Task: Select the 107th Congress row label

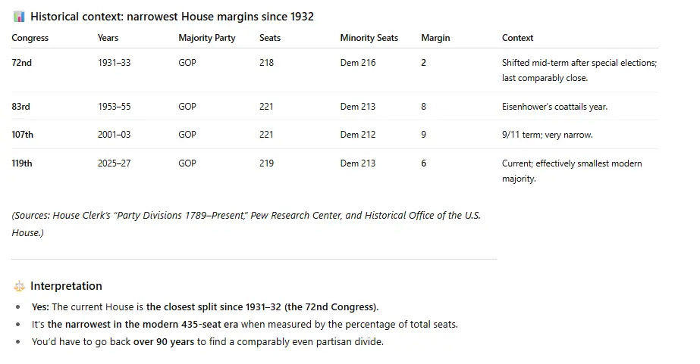Action: point(23,135)
